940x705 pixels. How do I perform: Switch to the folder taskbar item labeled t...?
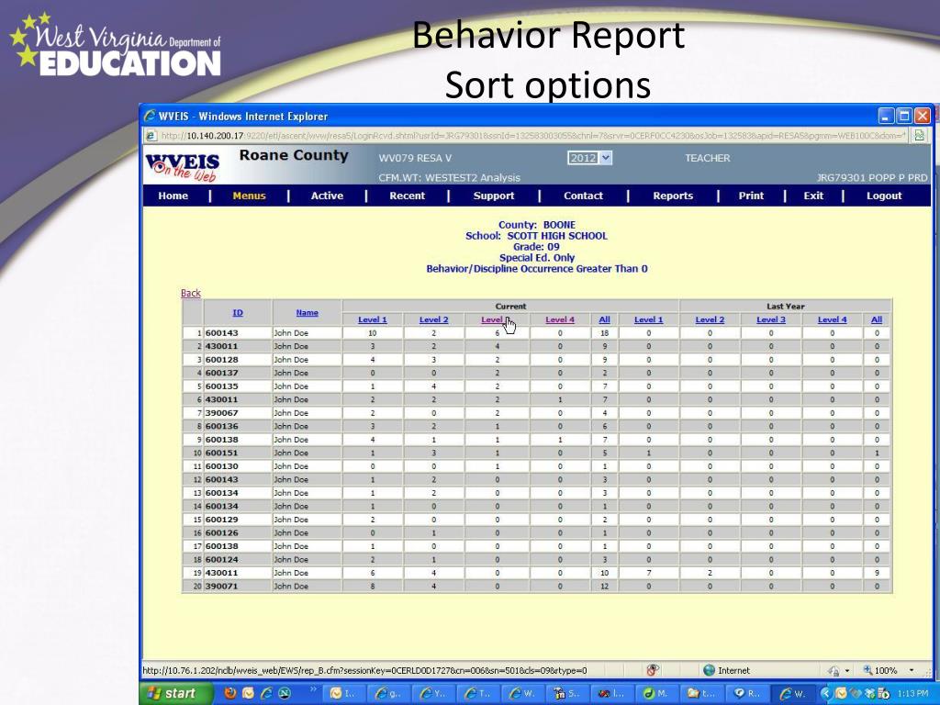pyautogui.click(x=701, y=694)
